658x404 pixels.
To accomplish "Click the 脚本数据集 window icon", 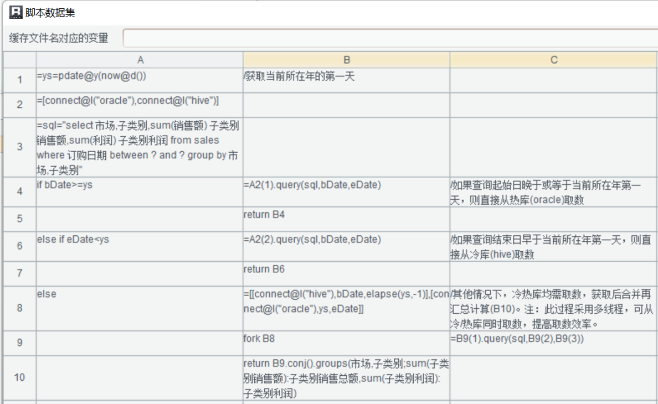I will coord(16,12).
